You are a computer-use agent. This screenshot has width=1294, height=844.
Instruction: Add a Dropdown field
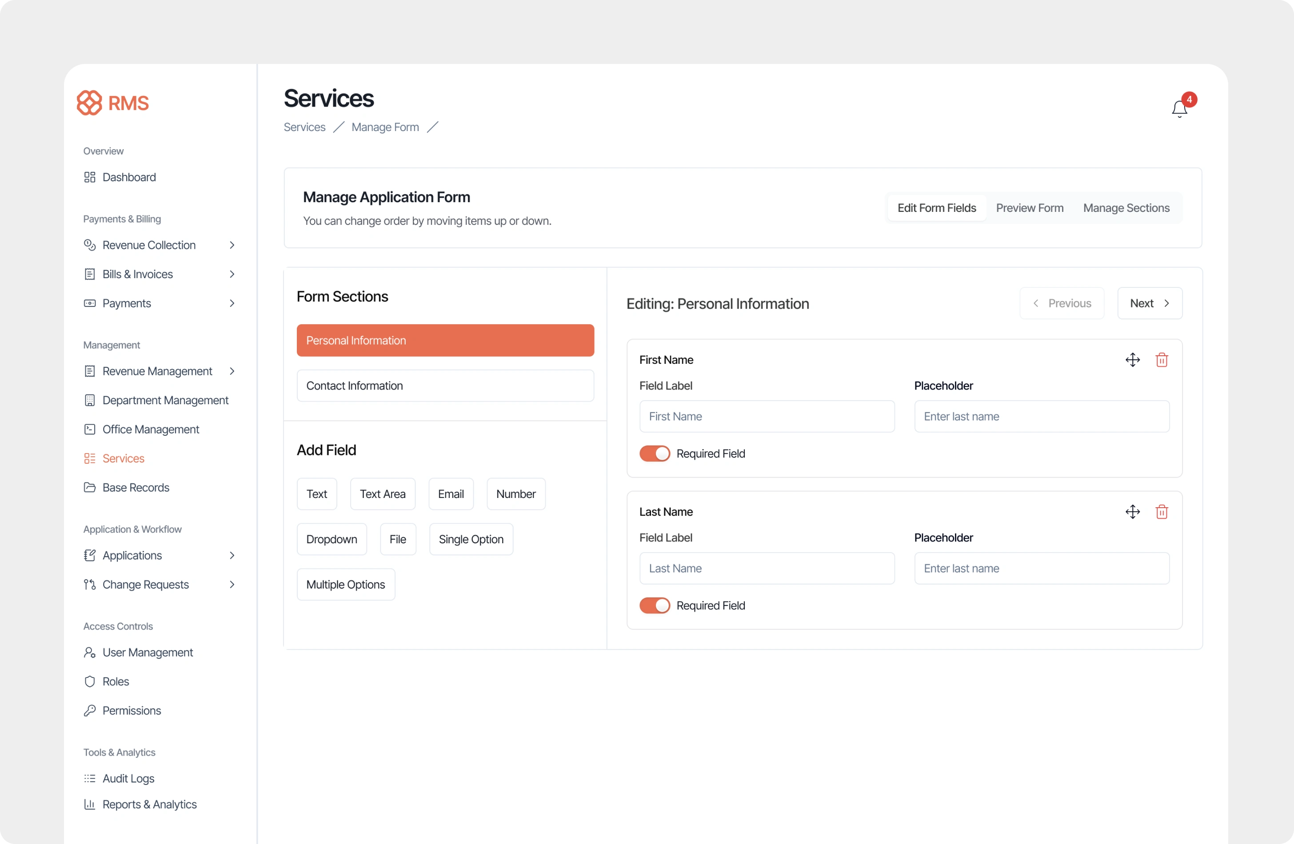(331, 539)
